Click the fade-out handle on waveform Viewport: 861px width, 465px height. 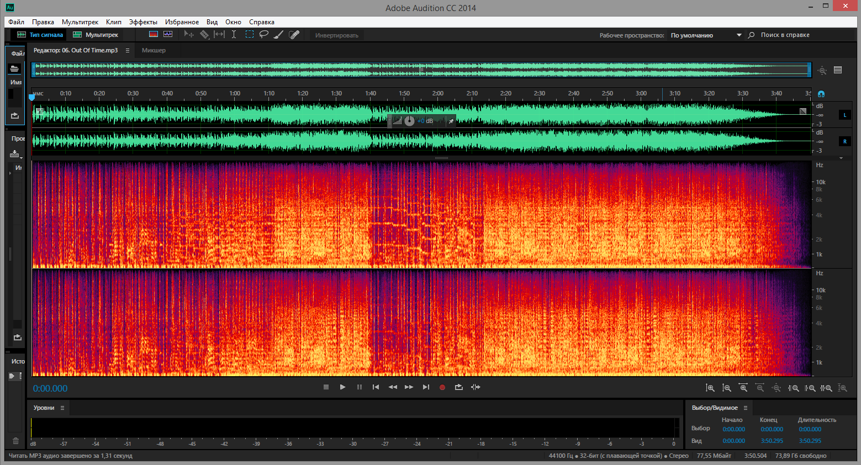click(803, 111)
